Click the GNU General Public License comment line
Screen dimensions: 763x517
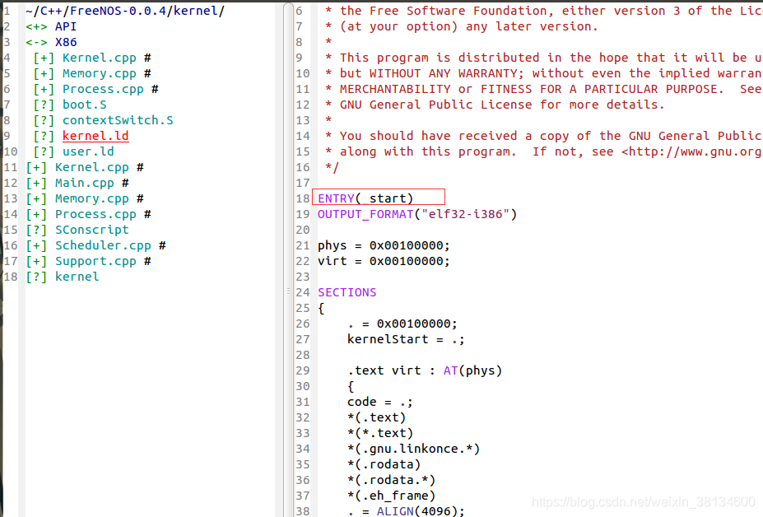pyautogui.click(x=495, y=105)
